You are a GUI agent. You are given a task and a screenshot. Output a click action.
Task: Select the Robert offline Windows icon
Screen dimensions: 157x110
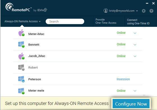(21, 68)
